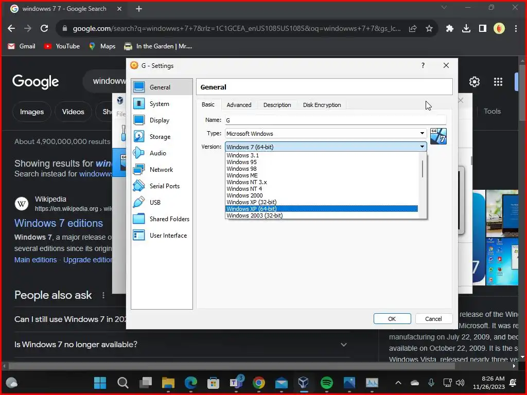Open the Chrome extensions puzzle icon
527x395 pixels.
449,29
